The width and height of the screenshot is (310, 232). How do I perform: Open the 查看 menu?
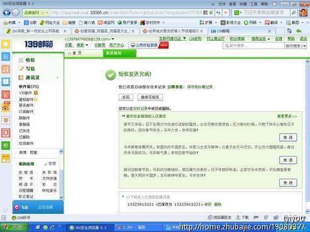point(233,4)
